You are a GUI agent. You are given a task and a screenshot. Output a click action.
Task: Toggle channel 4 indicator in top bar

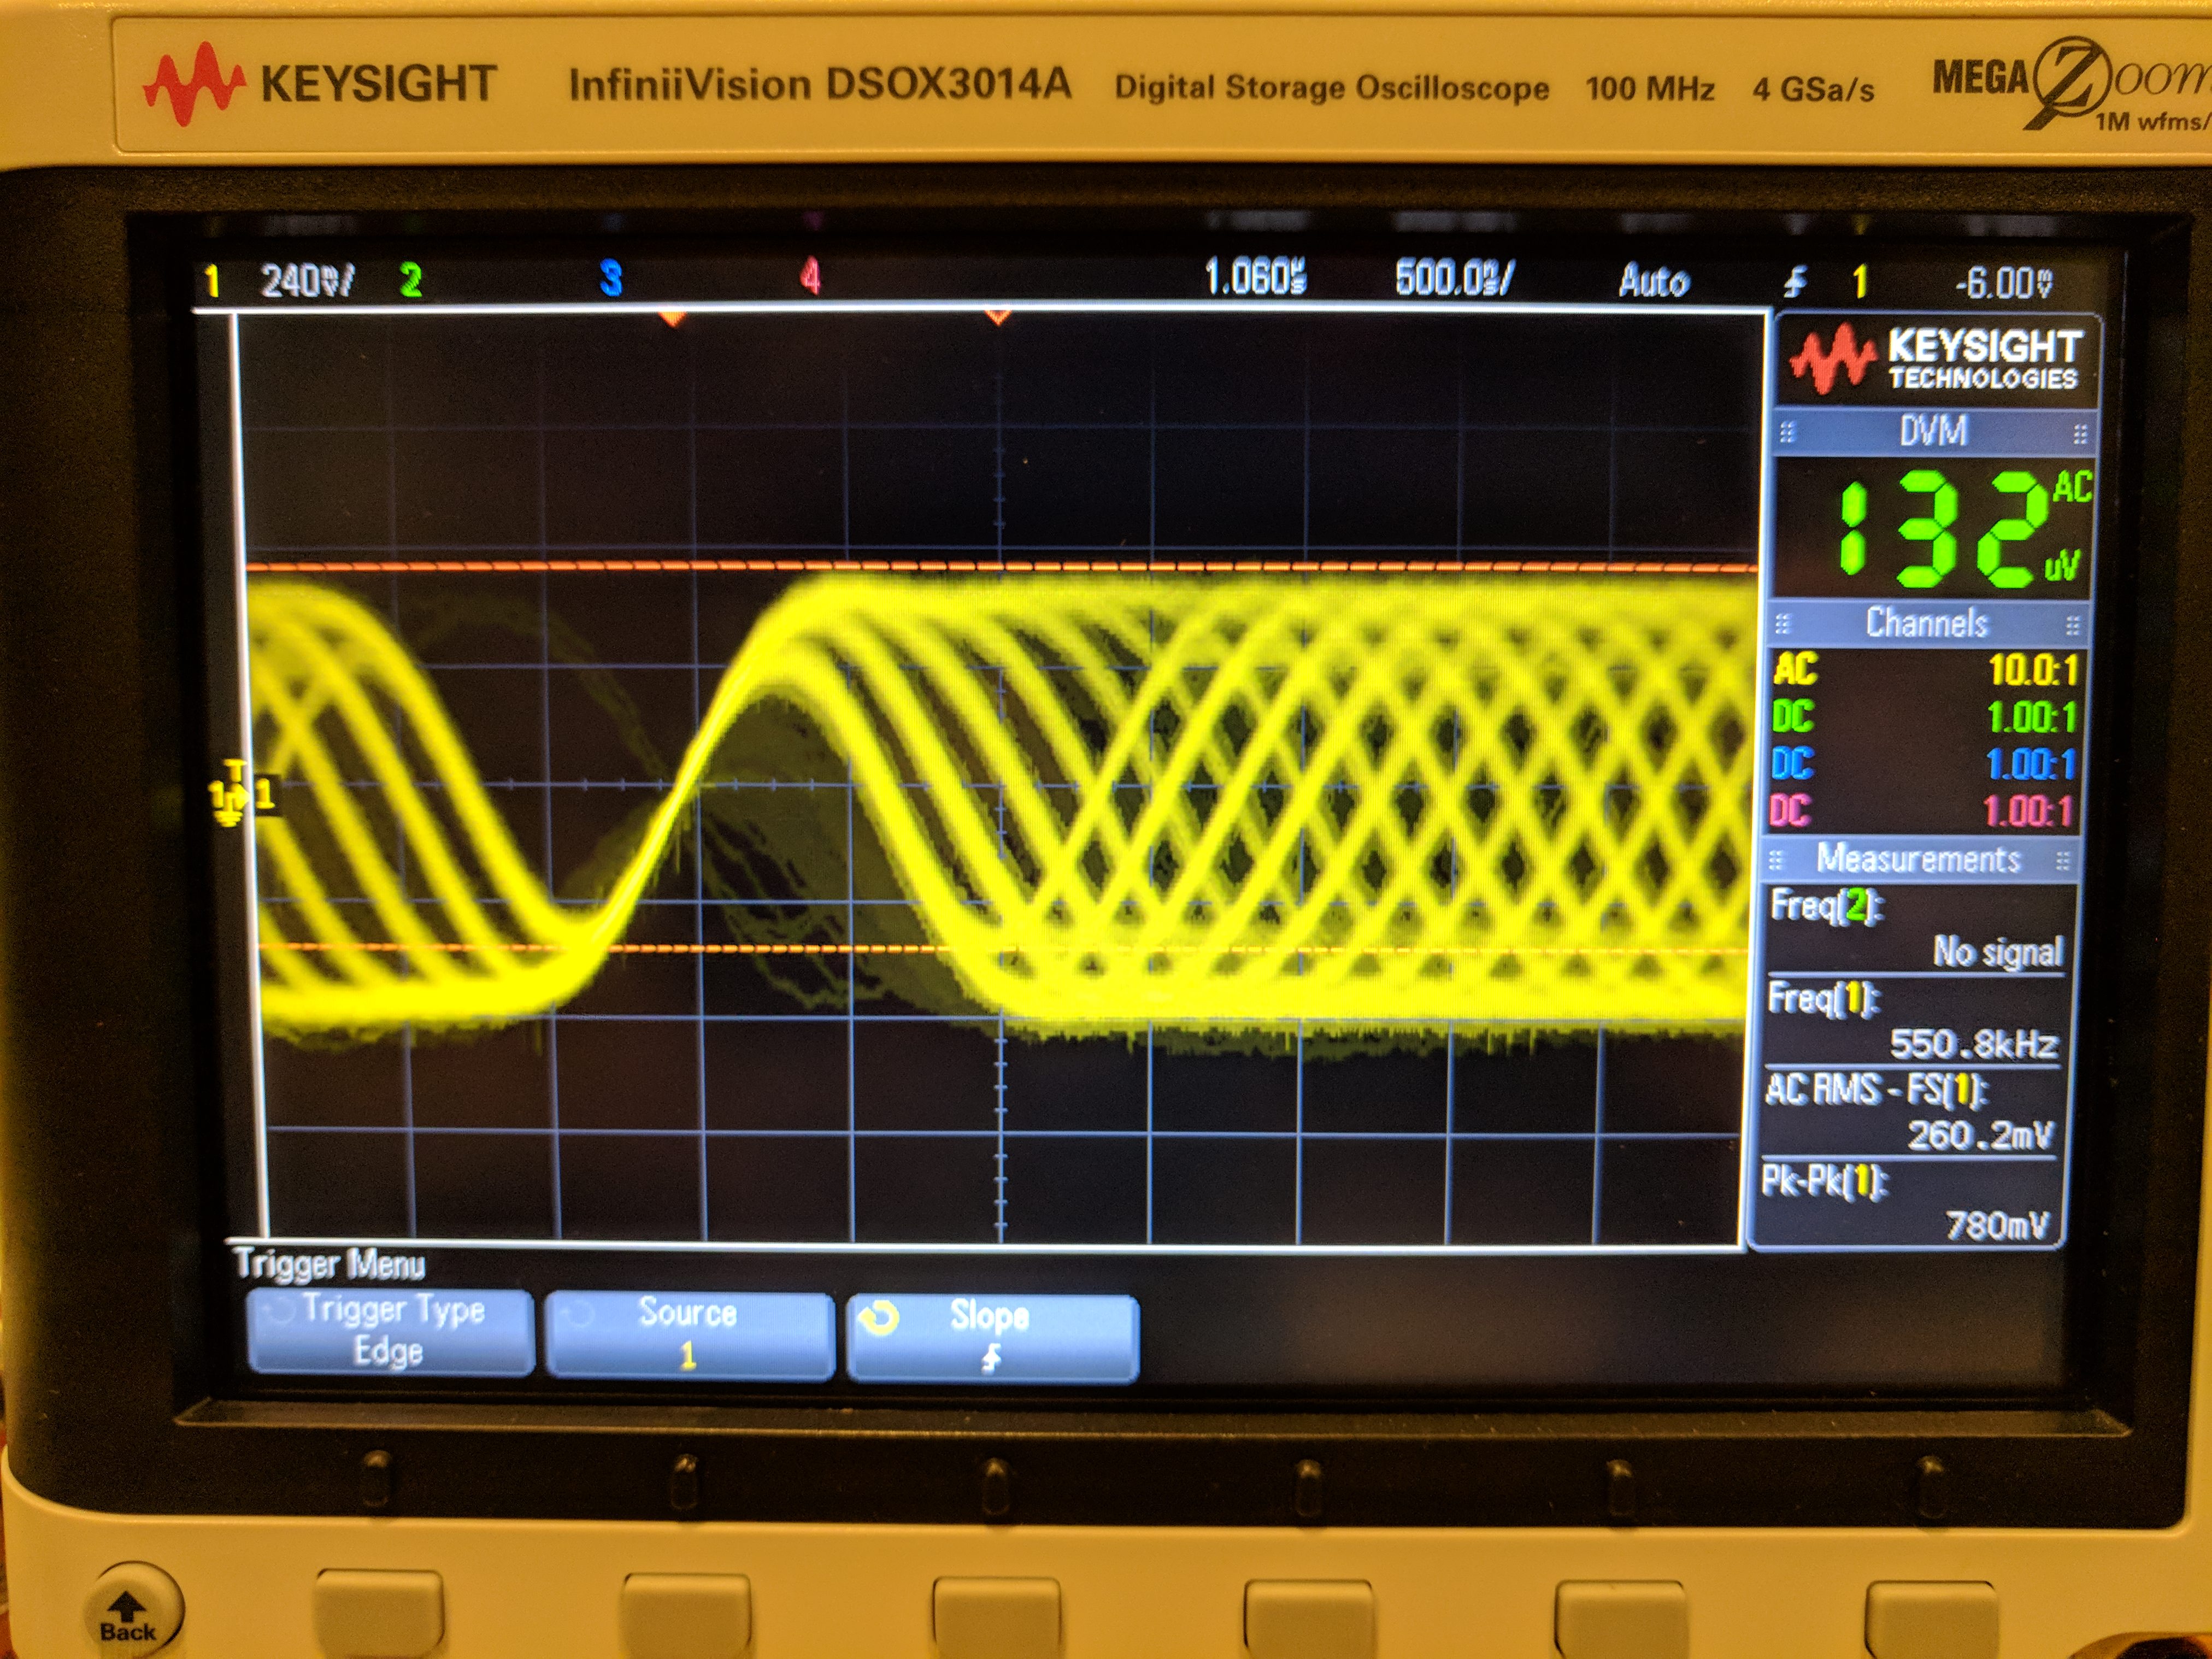[x=810, y=277]
